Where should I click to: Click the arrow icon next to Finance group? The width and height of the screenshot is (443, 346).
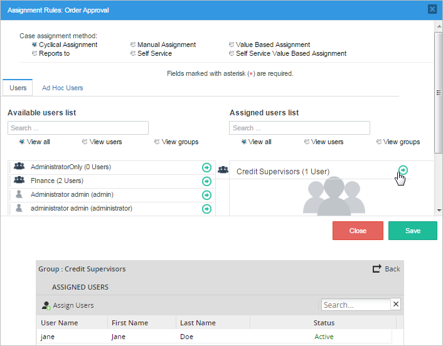[206, 181]
